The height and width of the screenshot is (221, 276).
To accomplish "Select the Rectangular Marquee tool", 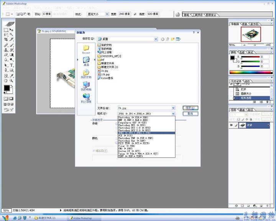I will pos(6,30).
